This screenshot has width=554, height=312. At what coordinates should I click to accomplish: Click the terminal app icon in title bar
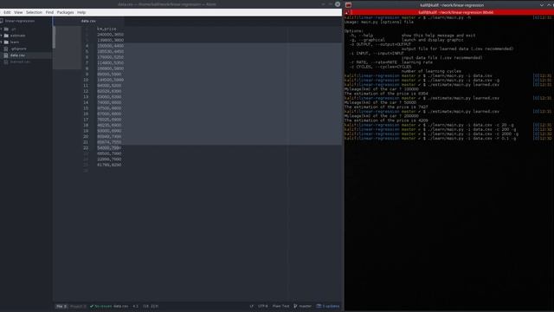pos(348,5)
